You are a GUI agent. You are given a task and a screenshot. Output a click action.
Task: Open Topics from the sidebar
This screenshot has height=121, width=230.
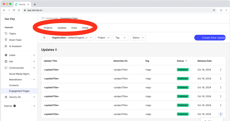13,33
